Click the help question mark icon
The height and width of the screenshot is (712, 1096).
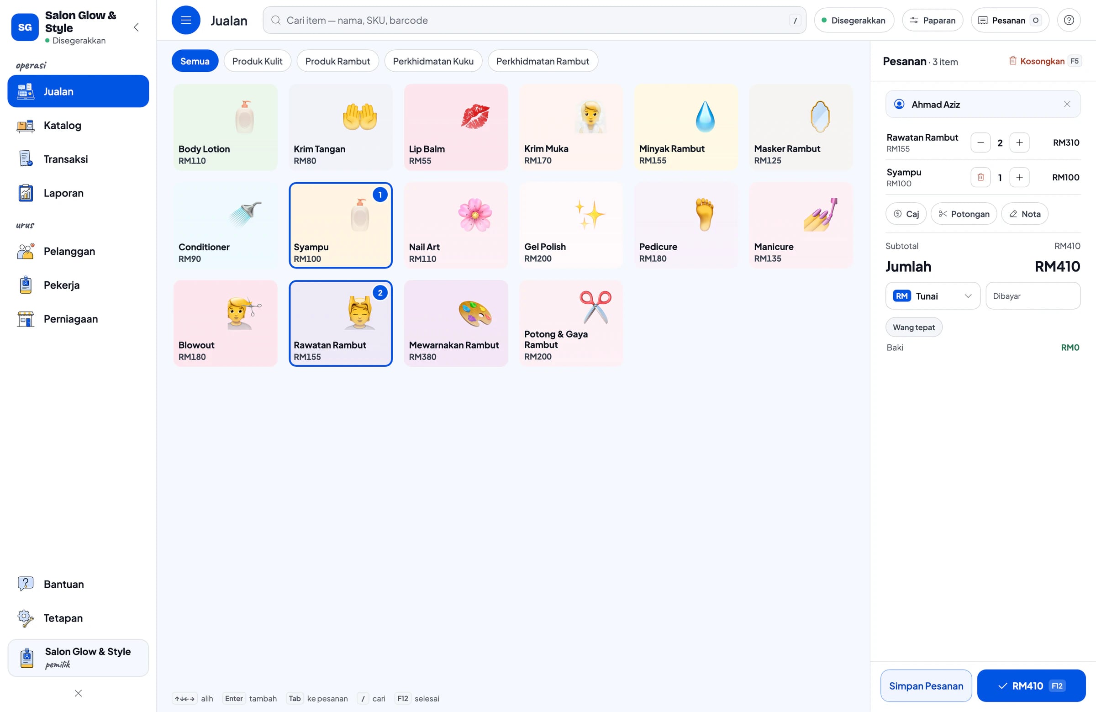coord(1069,20)
